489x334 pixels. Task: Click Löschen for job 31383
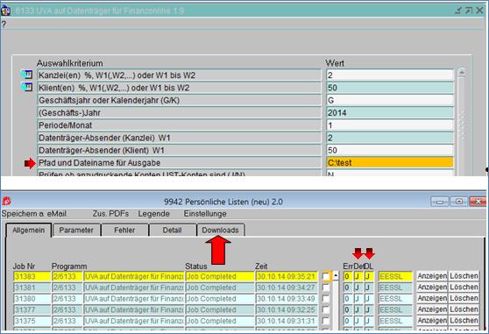click(x=464, y=276)
